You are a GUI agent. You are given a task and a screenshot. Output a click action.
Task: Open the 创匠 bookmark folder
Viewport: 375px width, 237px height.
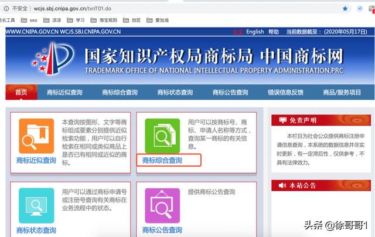(x=131, y=21)
